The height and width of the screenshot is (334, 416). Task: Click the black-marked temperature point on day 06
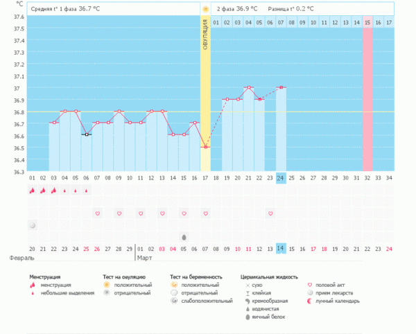(x=86, y=134)
